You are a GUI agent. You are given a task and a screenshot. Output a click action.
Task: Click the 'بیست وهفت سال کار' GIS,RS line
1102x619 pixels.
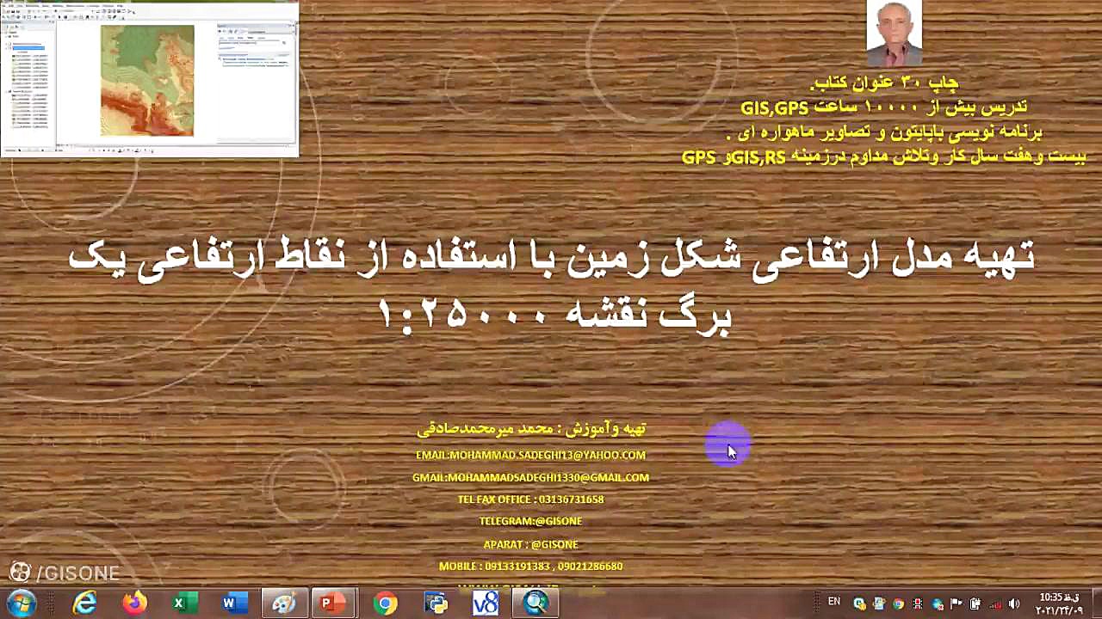(884, 157)
